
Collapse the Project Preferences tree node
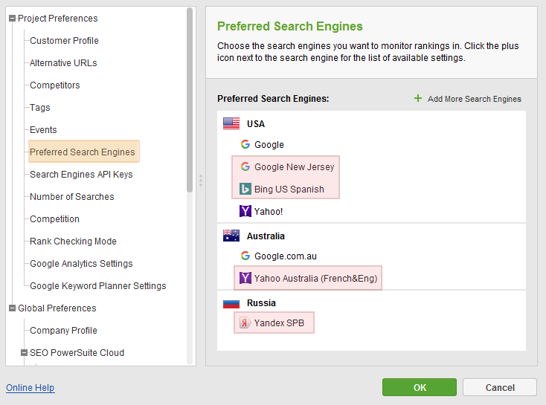(12, 18)
